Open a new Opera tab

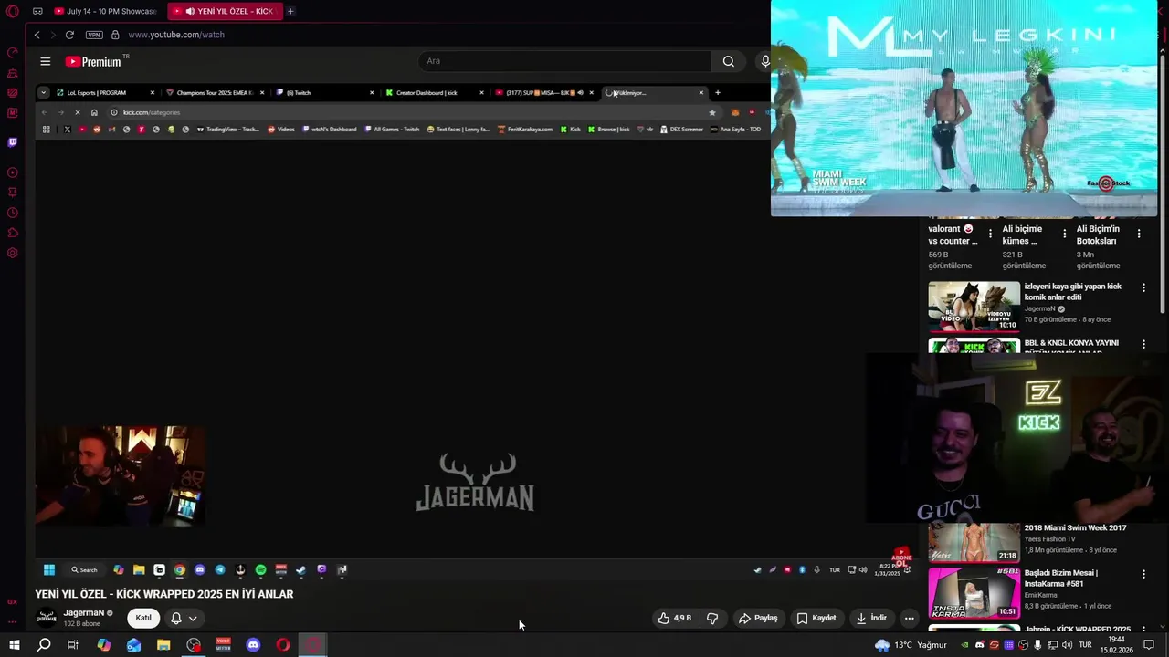pyautogui.click(x=290, y=11)
